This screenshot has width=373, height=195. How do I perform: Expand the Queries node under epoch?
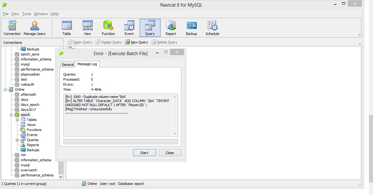tap(17, 140)
